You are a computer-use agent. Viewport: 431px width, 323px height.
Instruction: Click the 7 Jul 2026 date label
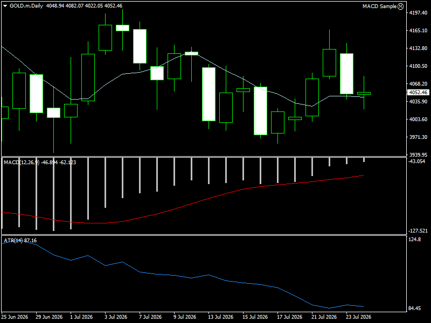pos(150,317)
